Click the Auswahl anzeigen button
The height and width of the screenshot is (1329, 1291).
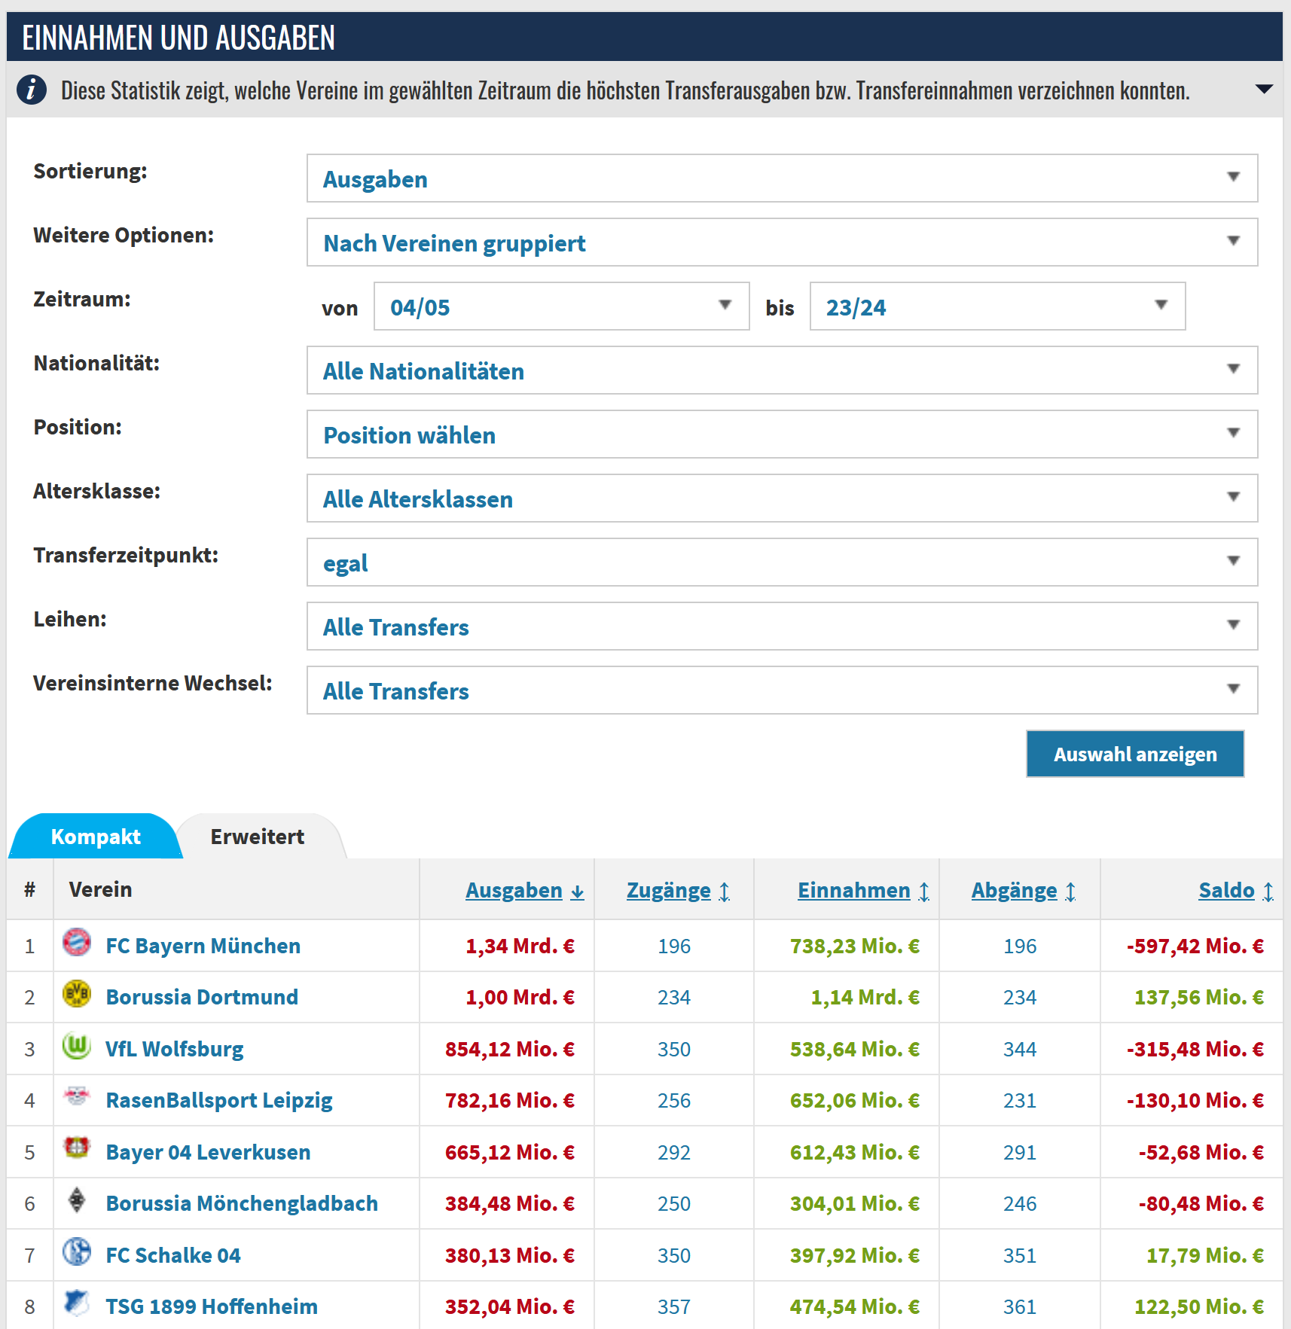[1135, 754]
